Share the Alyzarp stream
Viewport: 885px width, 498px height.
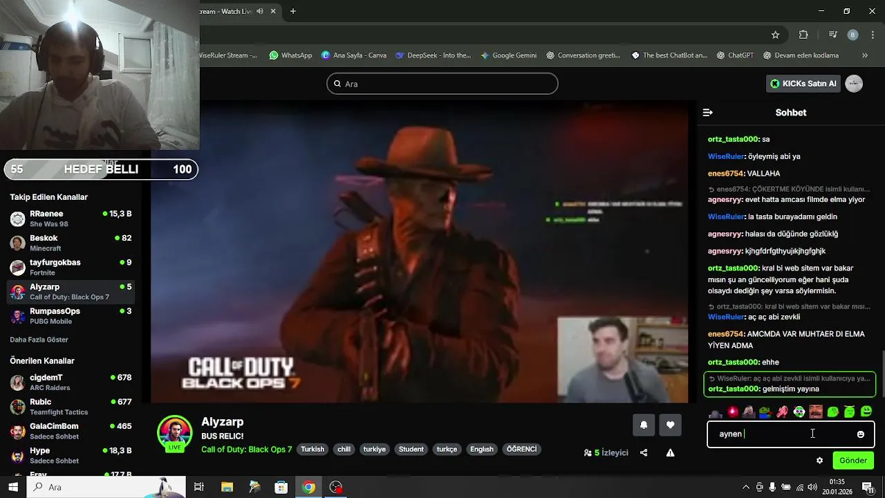[x=644, y=453]
